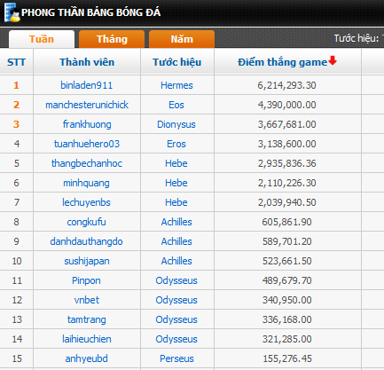Click the Dionysus title link
384x370 pixels.
coord(176,124)
